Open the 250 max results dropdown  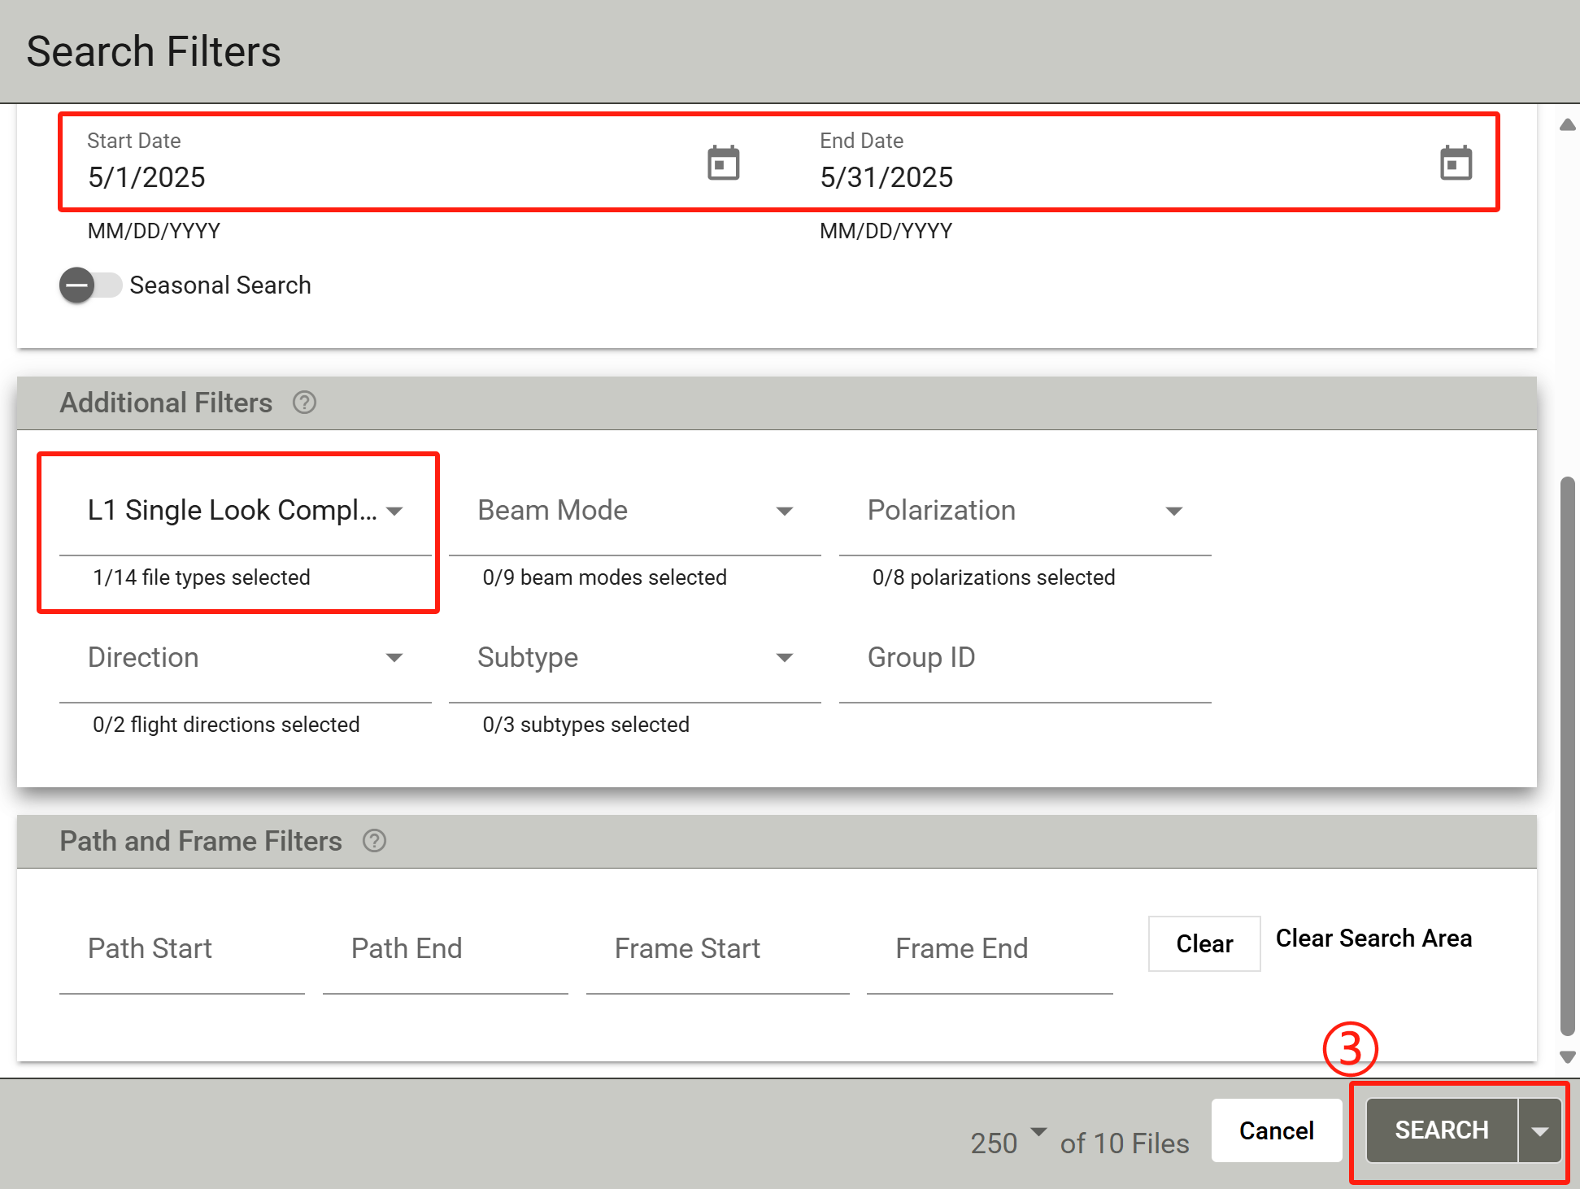(x=1008, y=1142)
